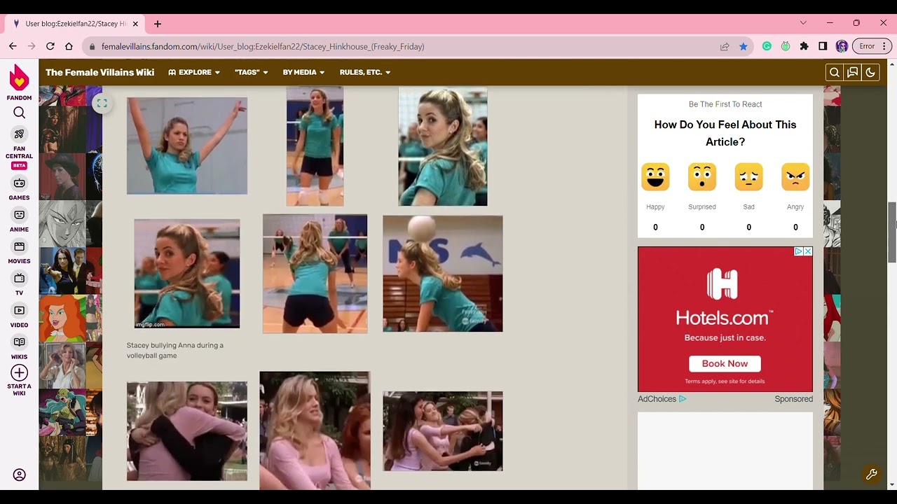Viewport: 897px width, 504px height.
Task: Open The Female Villains Wiki home
Action: (100, 72)
